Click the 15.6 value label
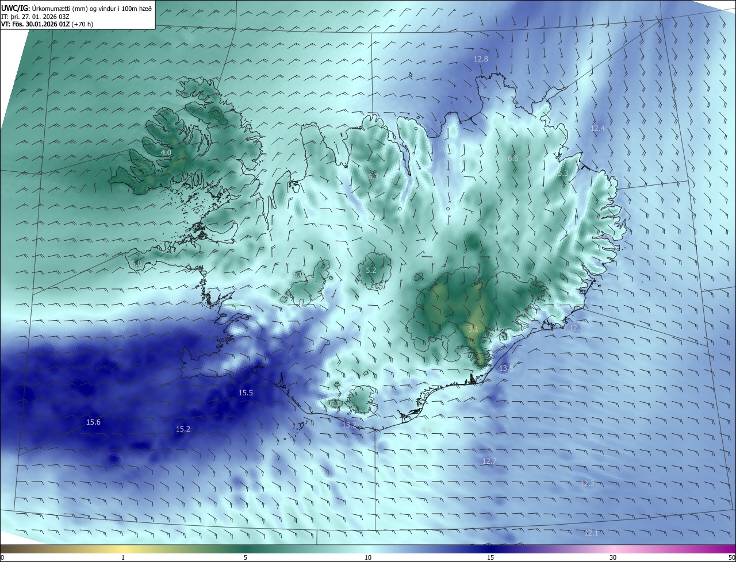This screenshot has height=562, width=736. tap(93, 422)
